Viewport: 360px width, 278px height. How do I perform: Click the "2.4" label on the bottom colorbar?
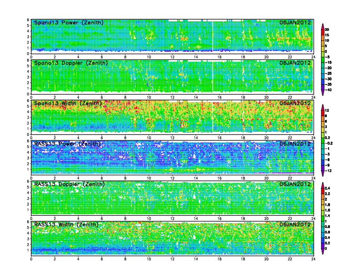coord(327,188)
